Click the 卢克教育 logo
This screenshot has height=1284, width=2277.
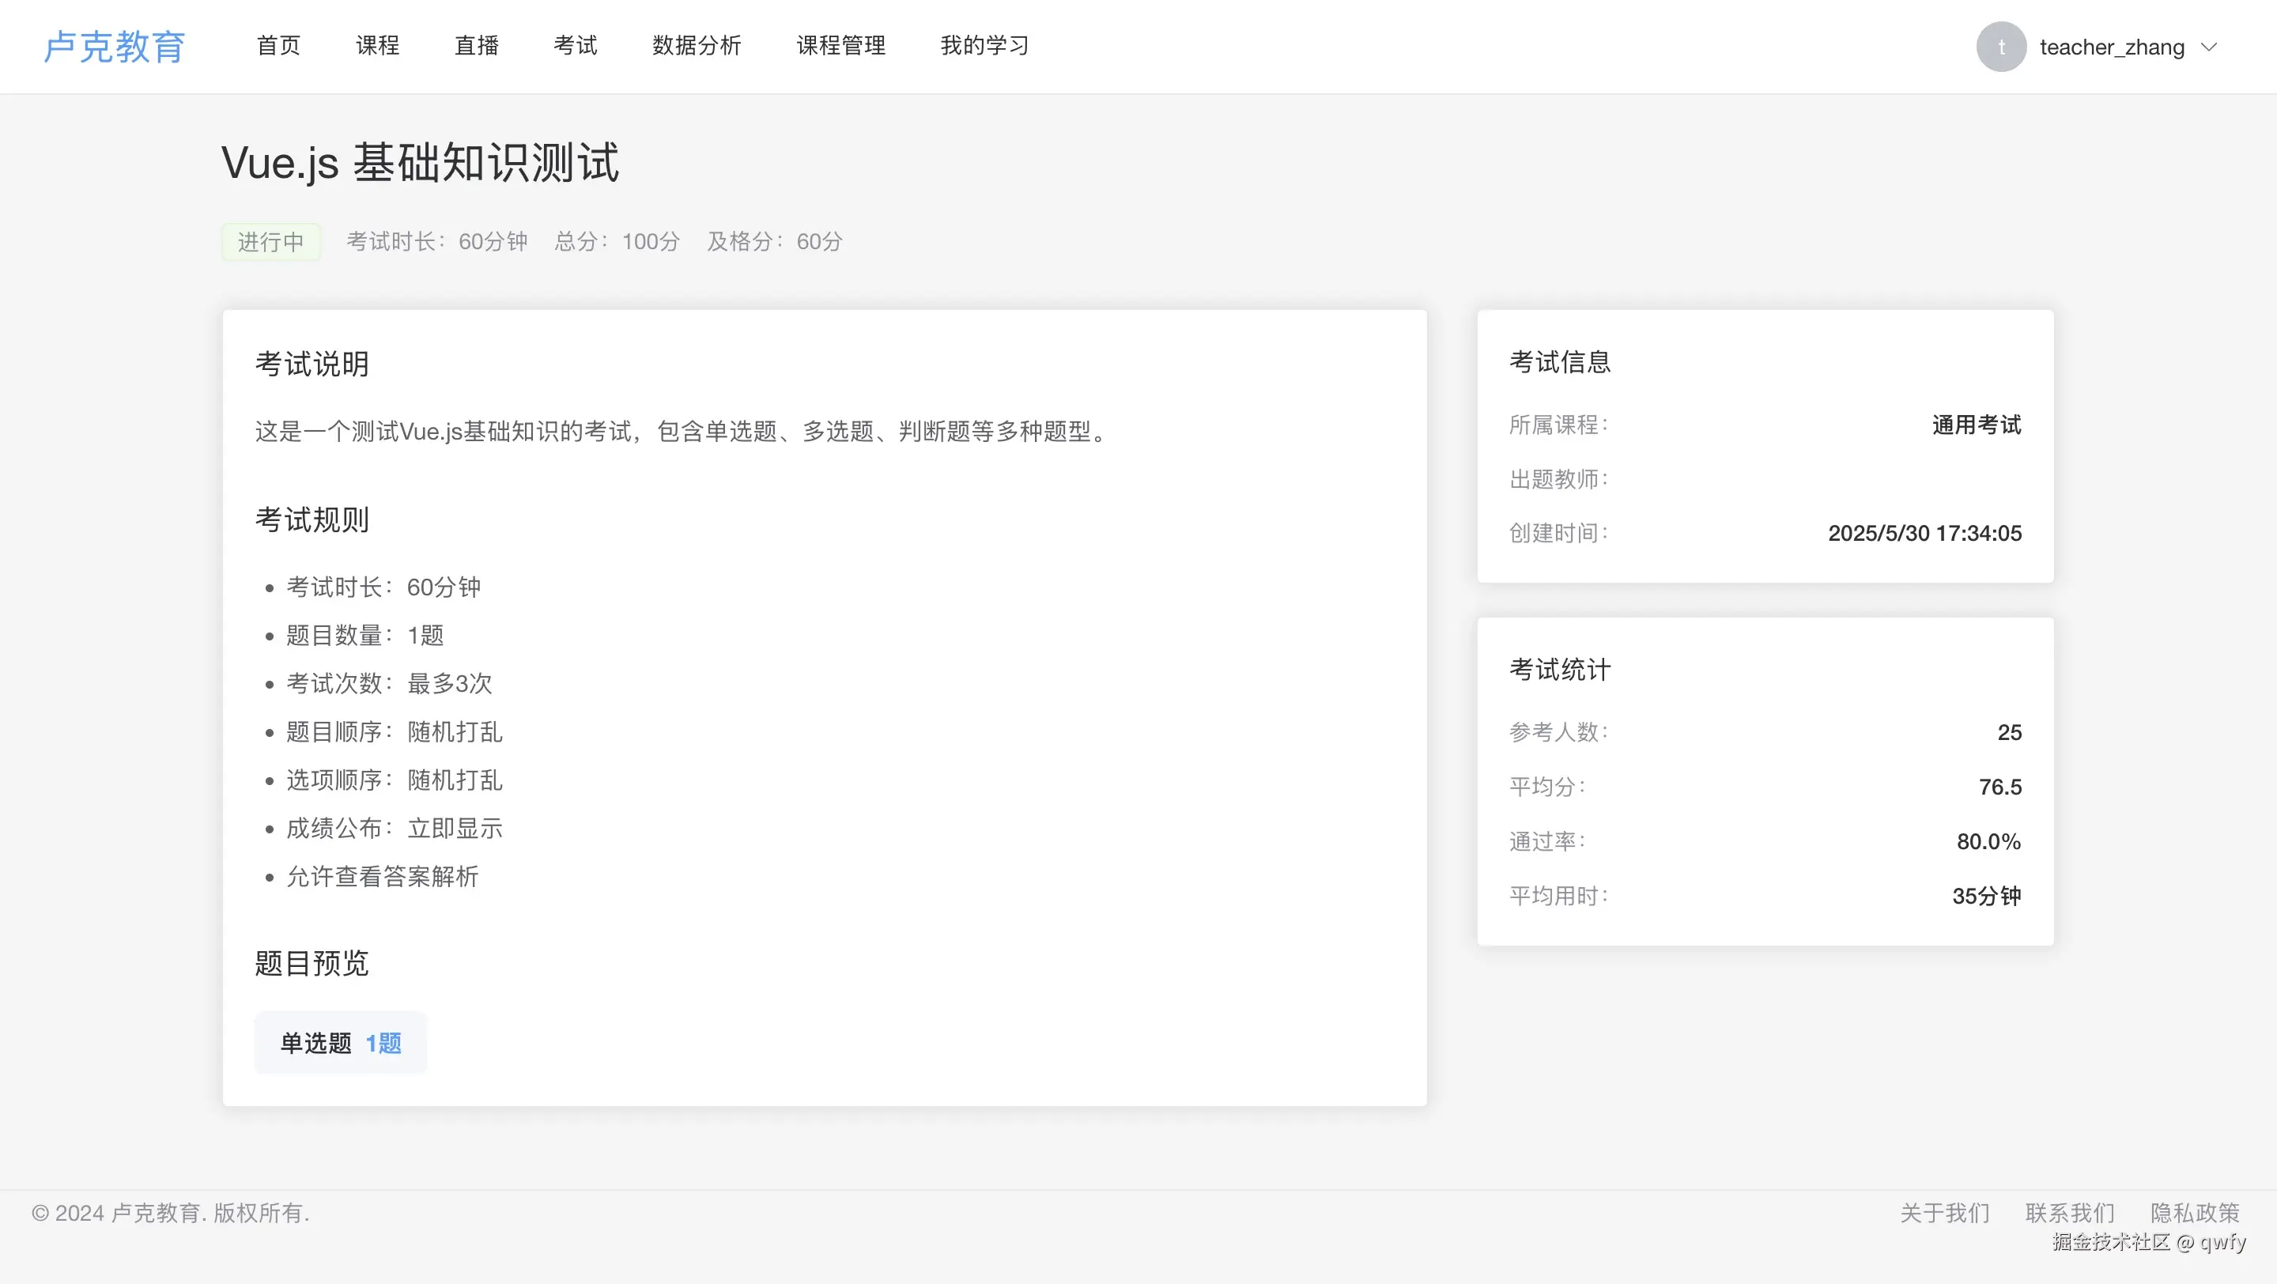click(x=115, y=47)
